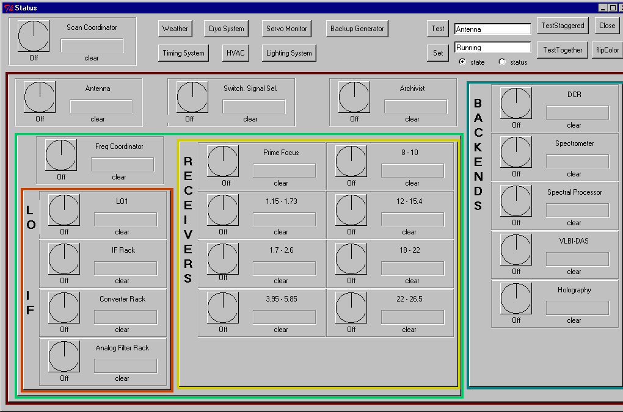The width and height of the screenshot is (623, 412).
Task: Click the Prime Focus receiver dial
Action: (x=223, y=161)
